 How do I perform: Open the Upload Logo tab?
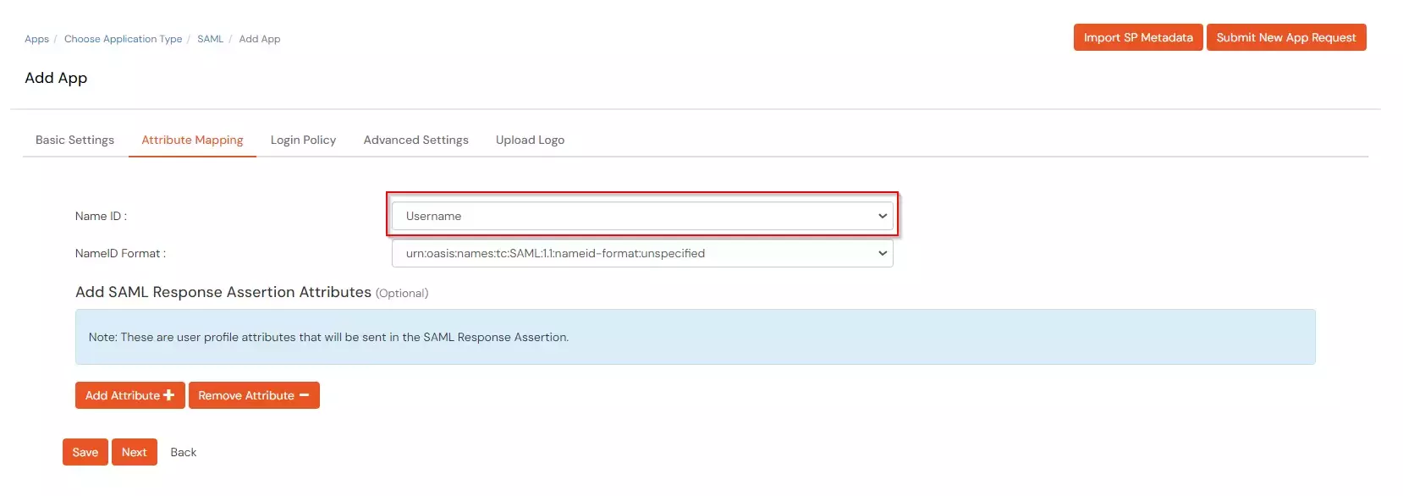pyautogui.click(x=530, y=140)
